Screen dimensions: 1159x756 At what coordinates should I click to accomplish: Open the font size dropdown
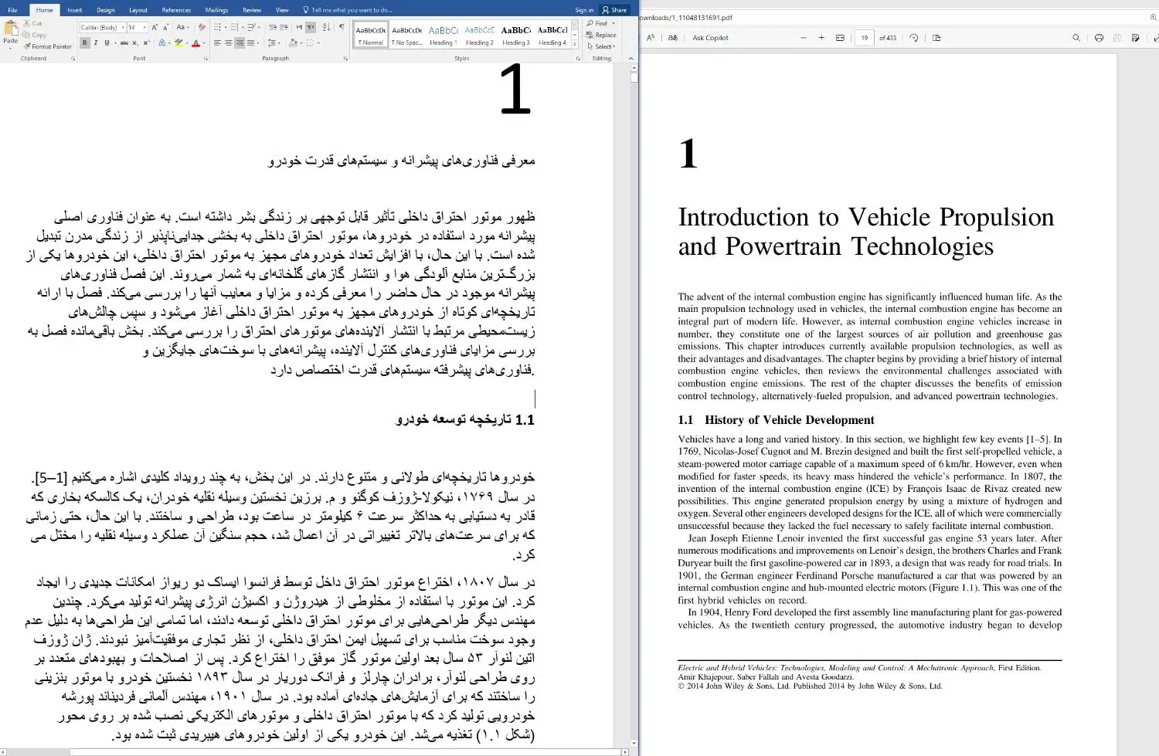point(144,28)
